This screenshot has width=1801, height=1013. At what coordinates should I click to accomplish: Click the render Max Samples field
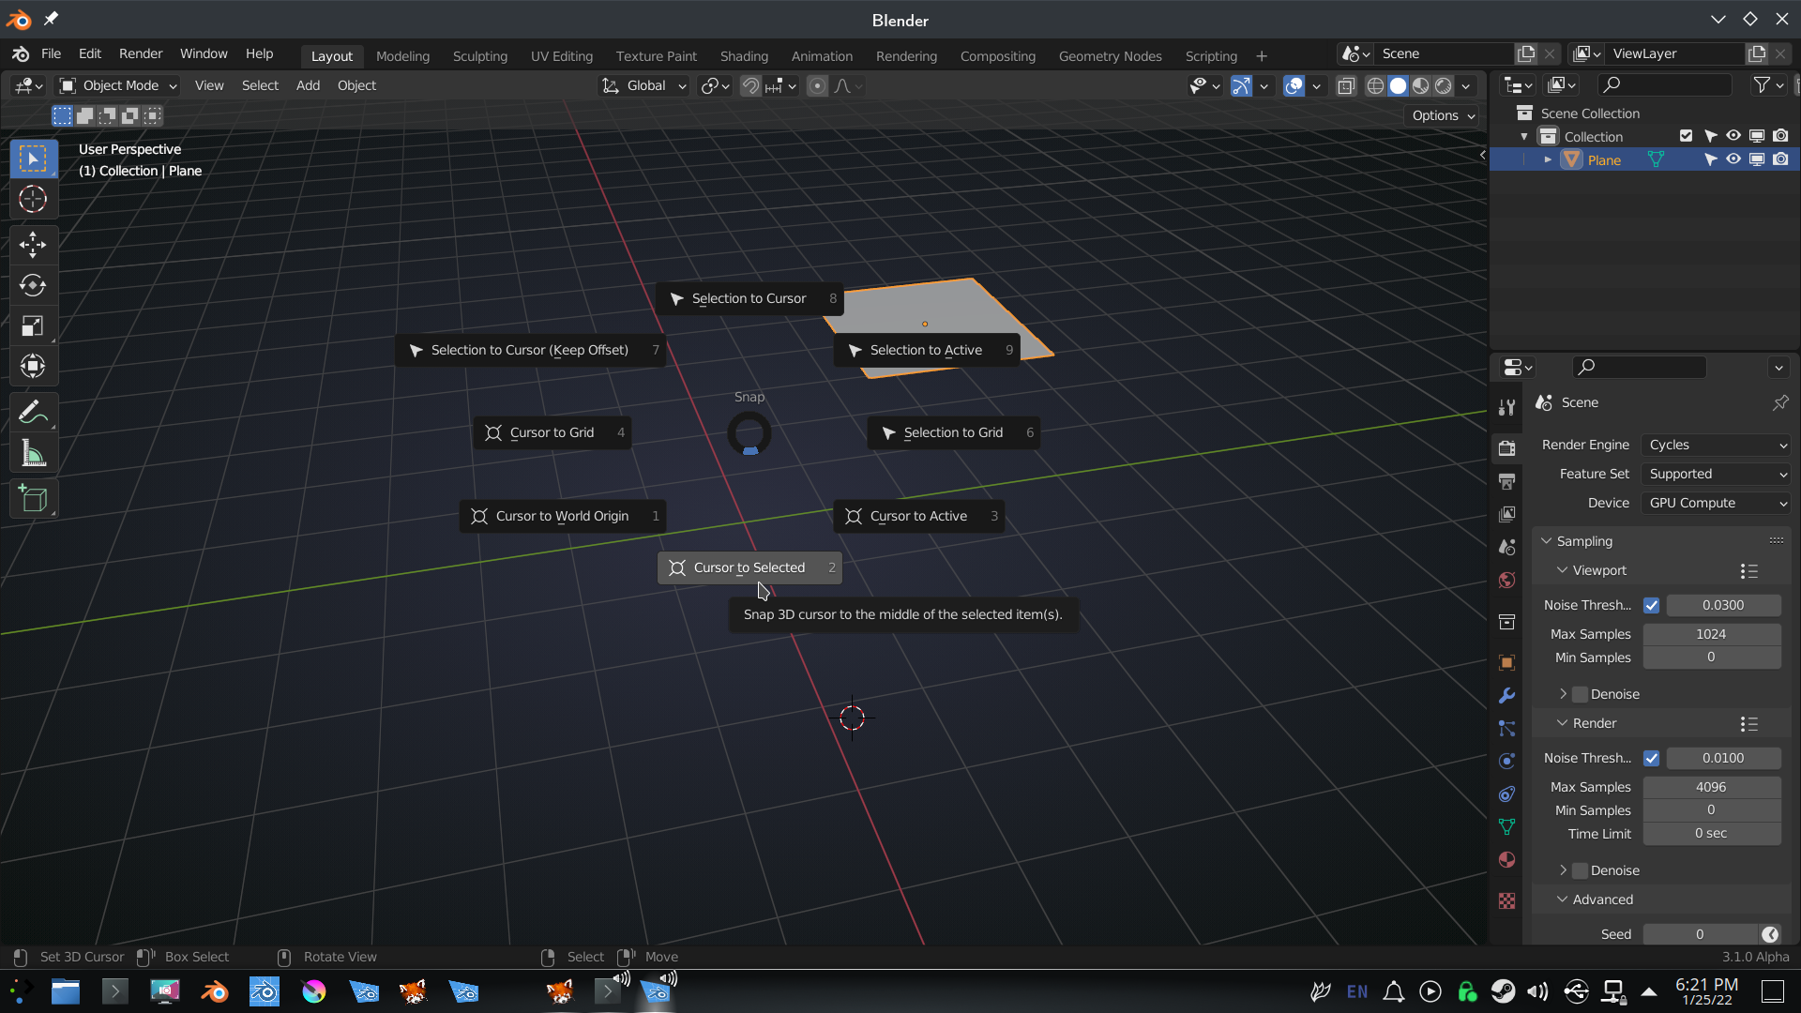click(x=1711, y=787)
